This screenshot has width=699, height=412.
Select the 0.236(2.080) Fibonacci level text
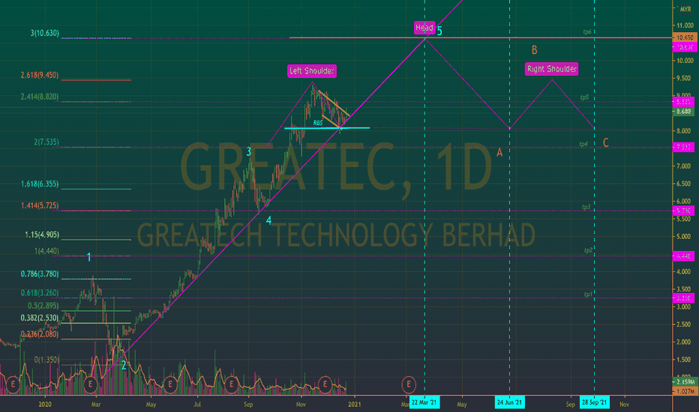(x=39, y=334)
